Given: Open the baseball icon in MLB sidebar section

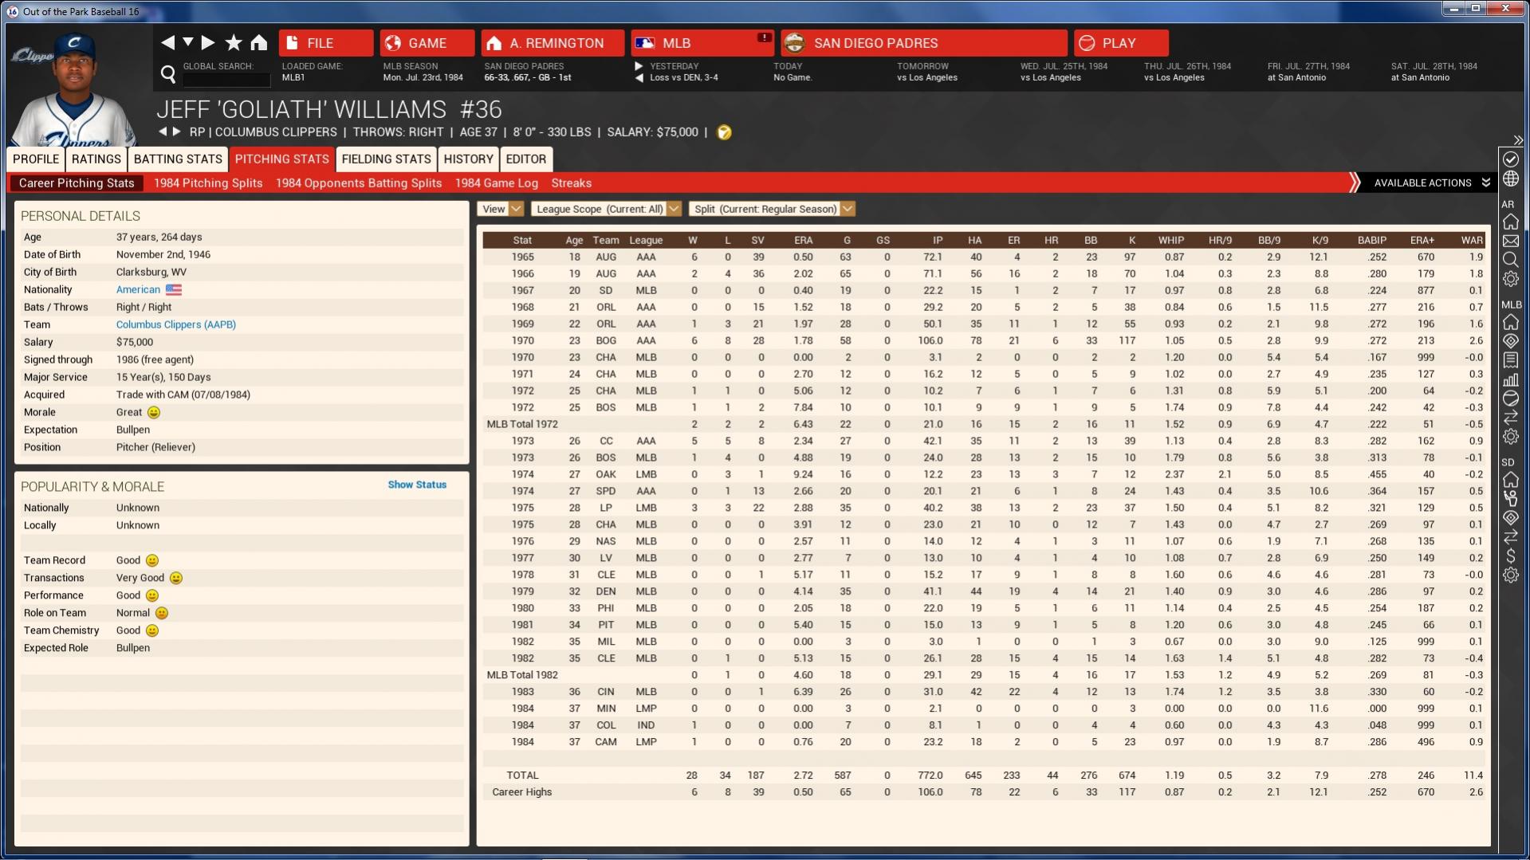Looking at the screenshot, I should [x=1510, y=399].
